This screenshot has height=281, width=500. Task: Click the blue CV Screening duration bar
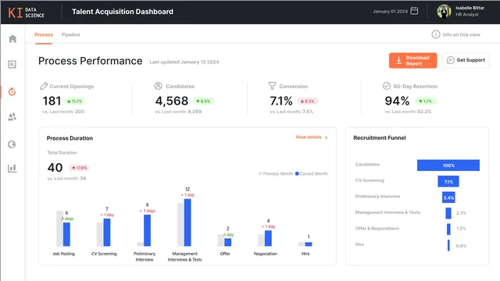(x=107, y=233)
